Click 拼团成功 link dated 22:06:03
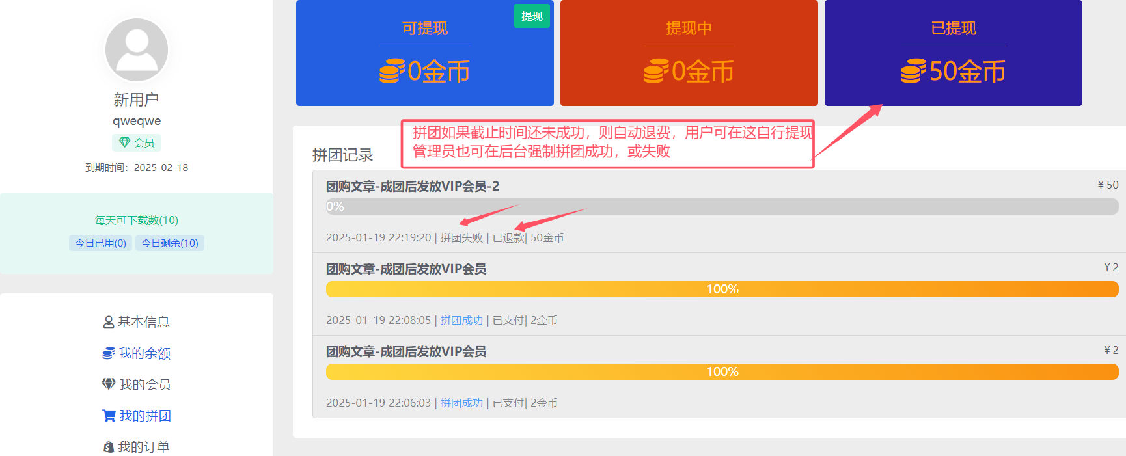This screenshot has width=1126, height=456. click(x=461, y=403)
